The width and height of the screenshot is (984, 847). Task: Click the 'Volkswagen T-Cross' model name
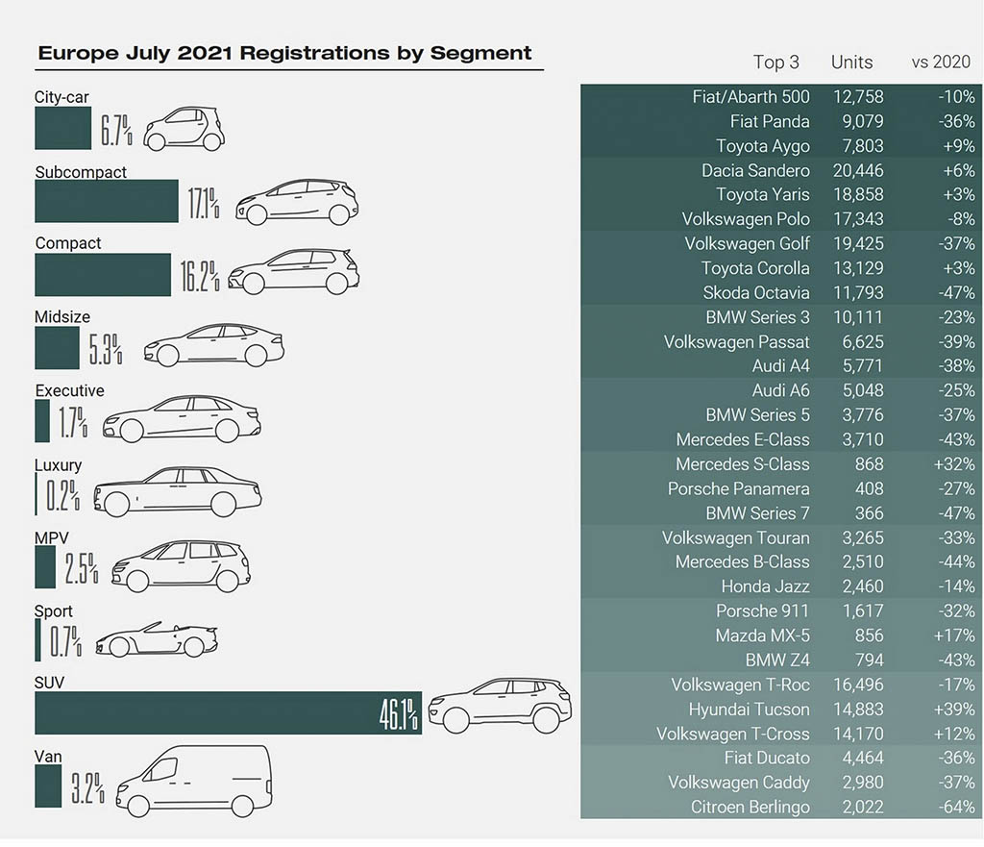coord(733,734)
